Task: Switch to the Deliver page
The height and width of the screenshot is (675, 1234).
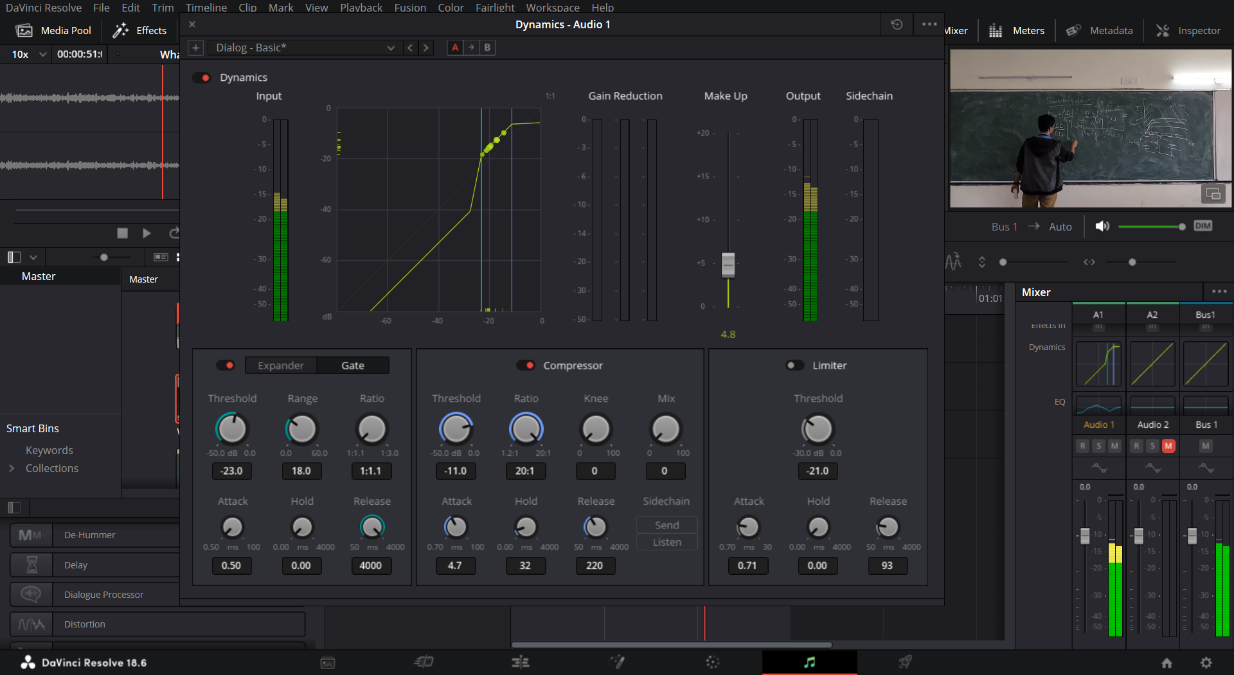Action: [905, 662]
